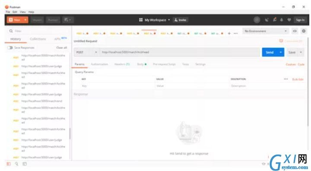311x171 pixels.
Task: Open the Cookies link
Action: coord(291,64)
